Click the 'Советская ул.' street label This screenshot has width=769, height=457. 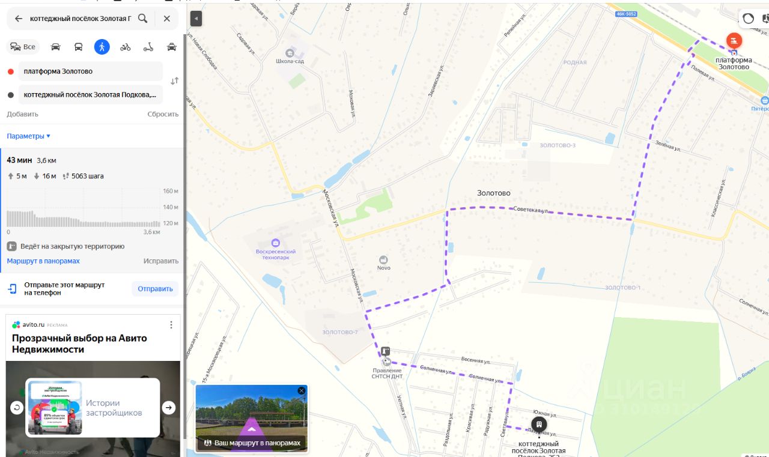(531, 210)
